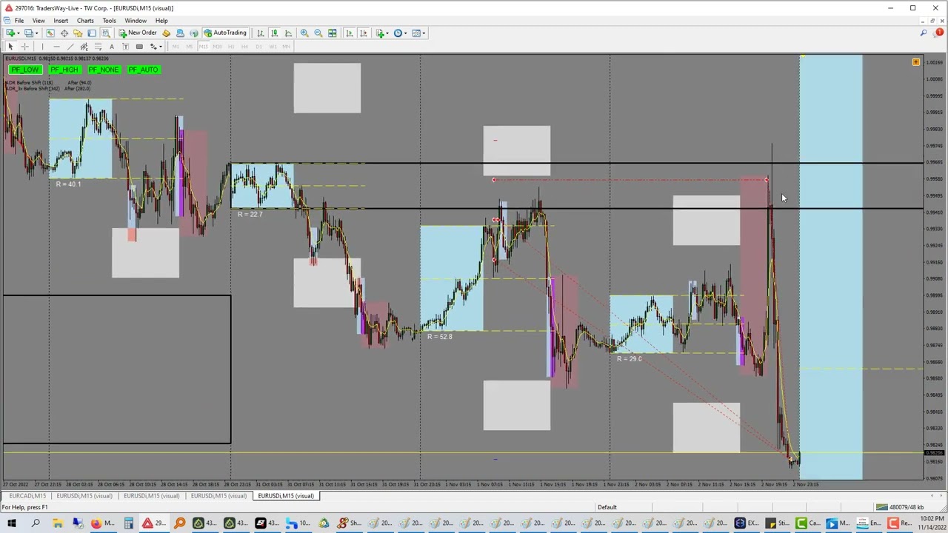Click the New Chart toolbar icon

click(10, 33)
